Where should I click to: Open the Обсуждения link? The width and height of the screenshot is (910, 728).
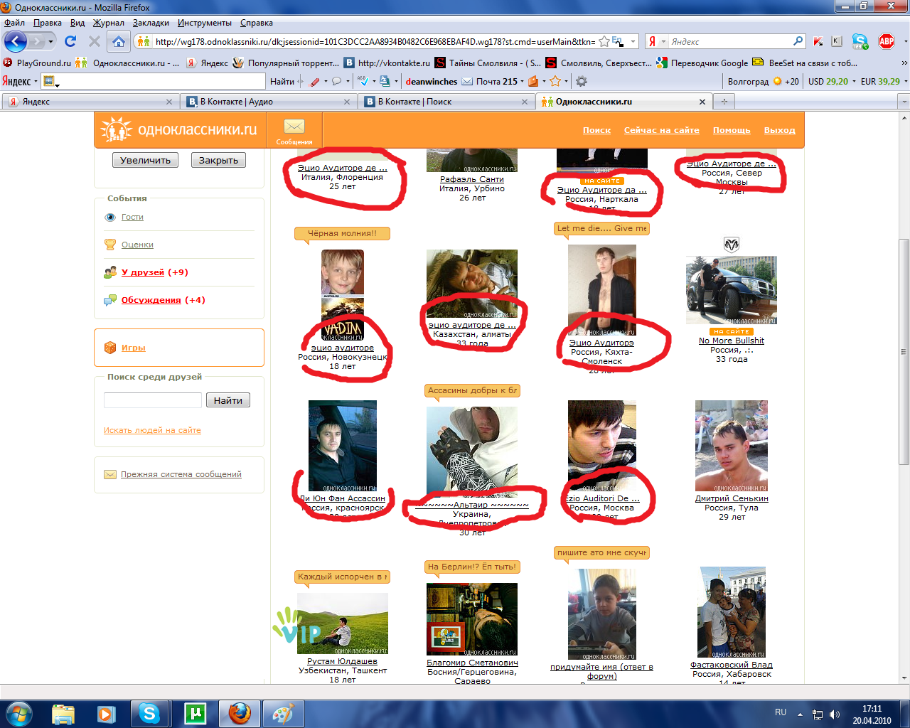(151, 300)
